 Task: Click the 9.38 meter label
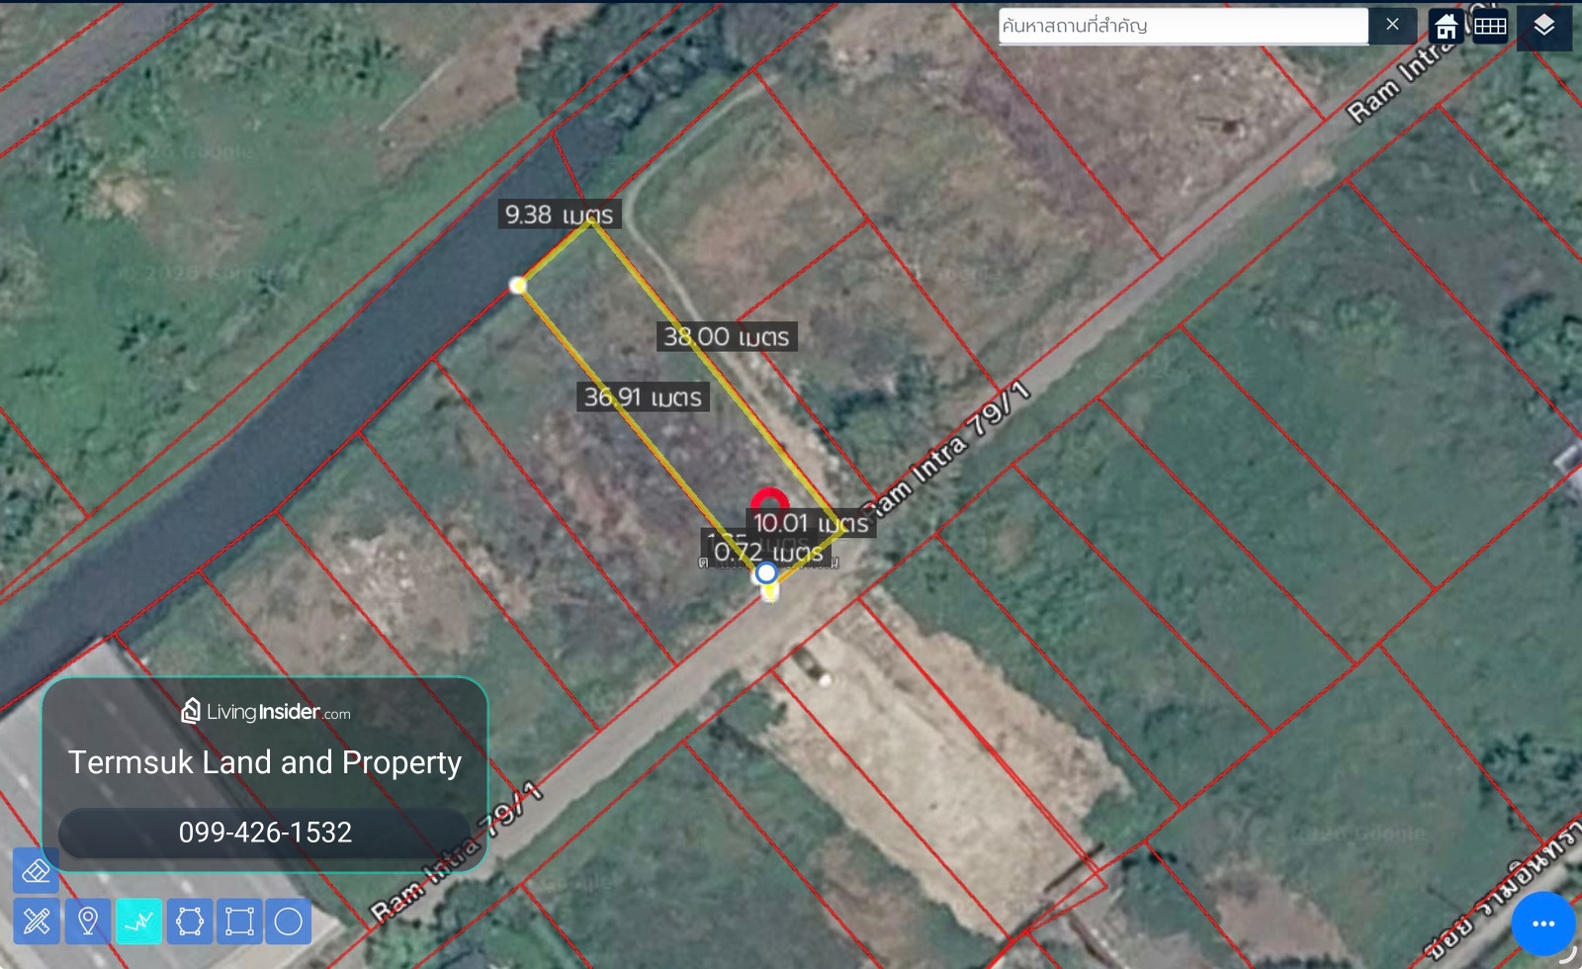(559, 215)
